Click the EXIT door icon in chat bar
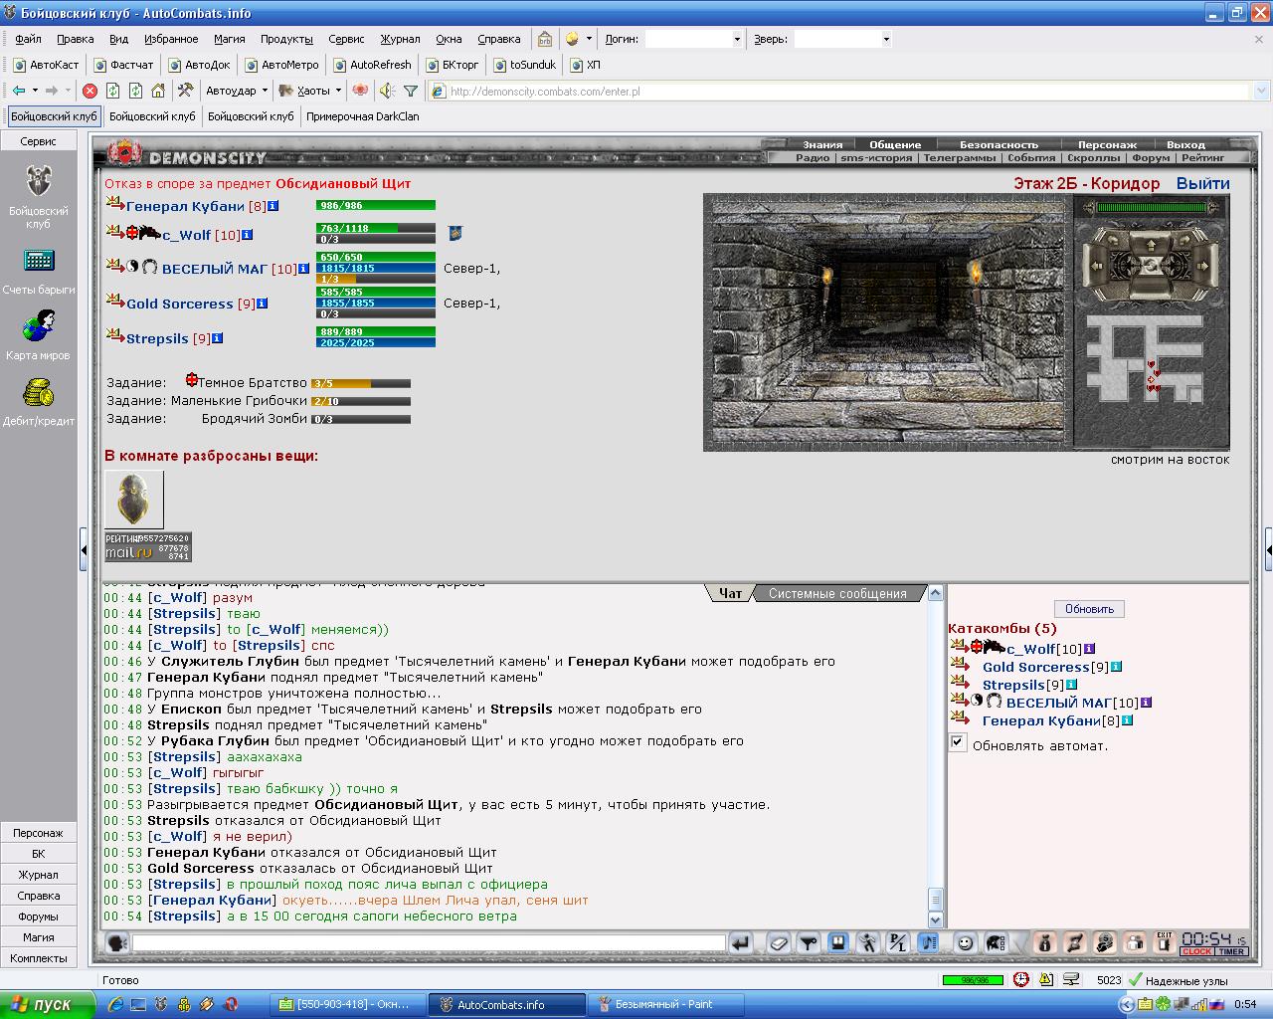 pyautogui.click(x=1164, y=942)
